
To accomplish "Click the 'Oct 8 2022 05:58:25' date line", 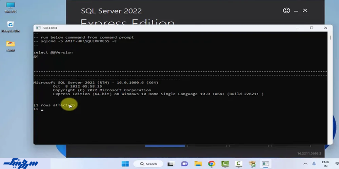I will click(77, 87).
